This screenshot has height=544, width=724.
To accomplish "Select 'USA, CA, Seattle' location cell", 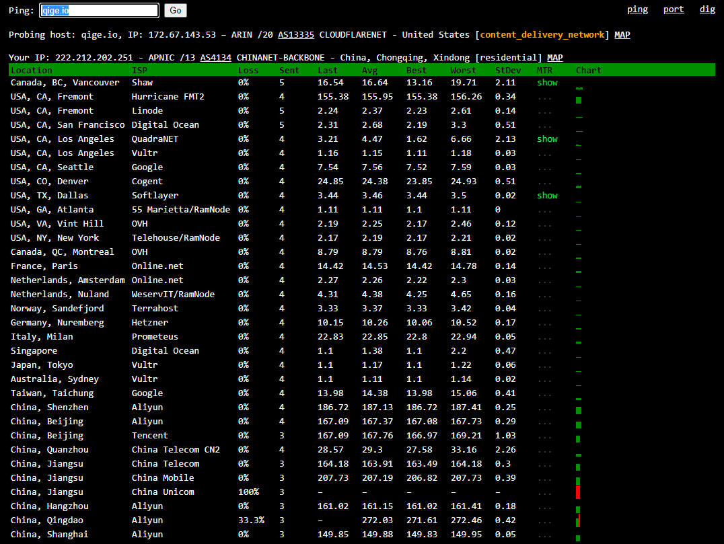I will coord(52,167).
